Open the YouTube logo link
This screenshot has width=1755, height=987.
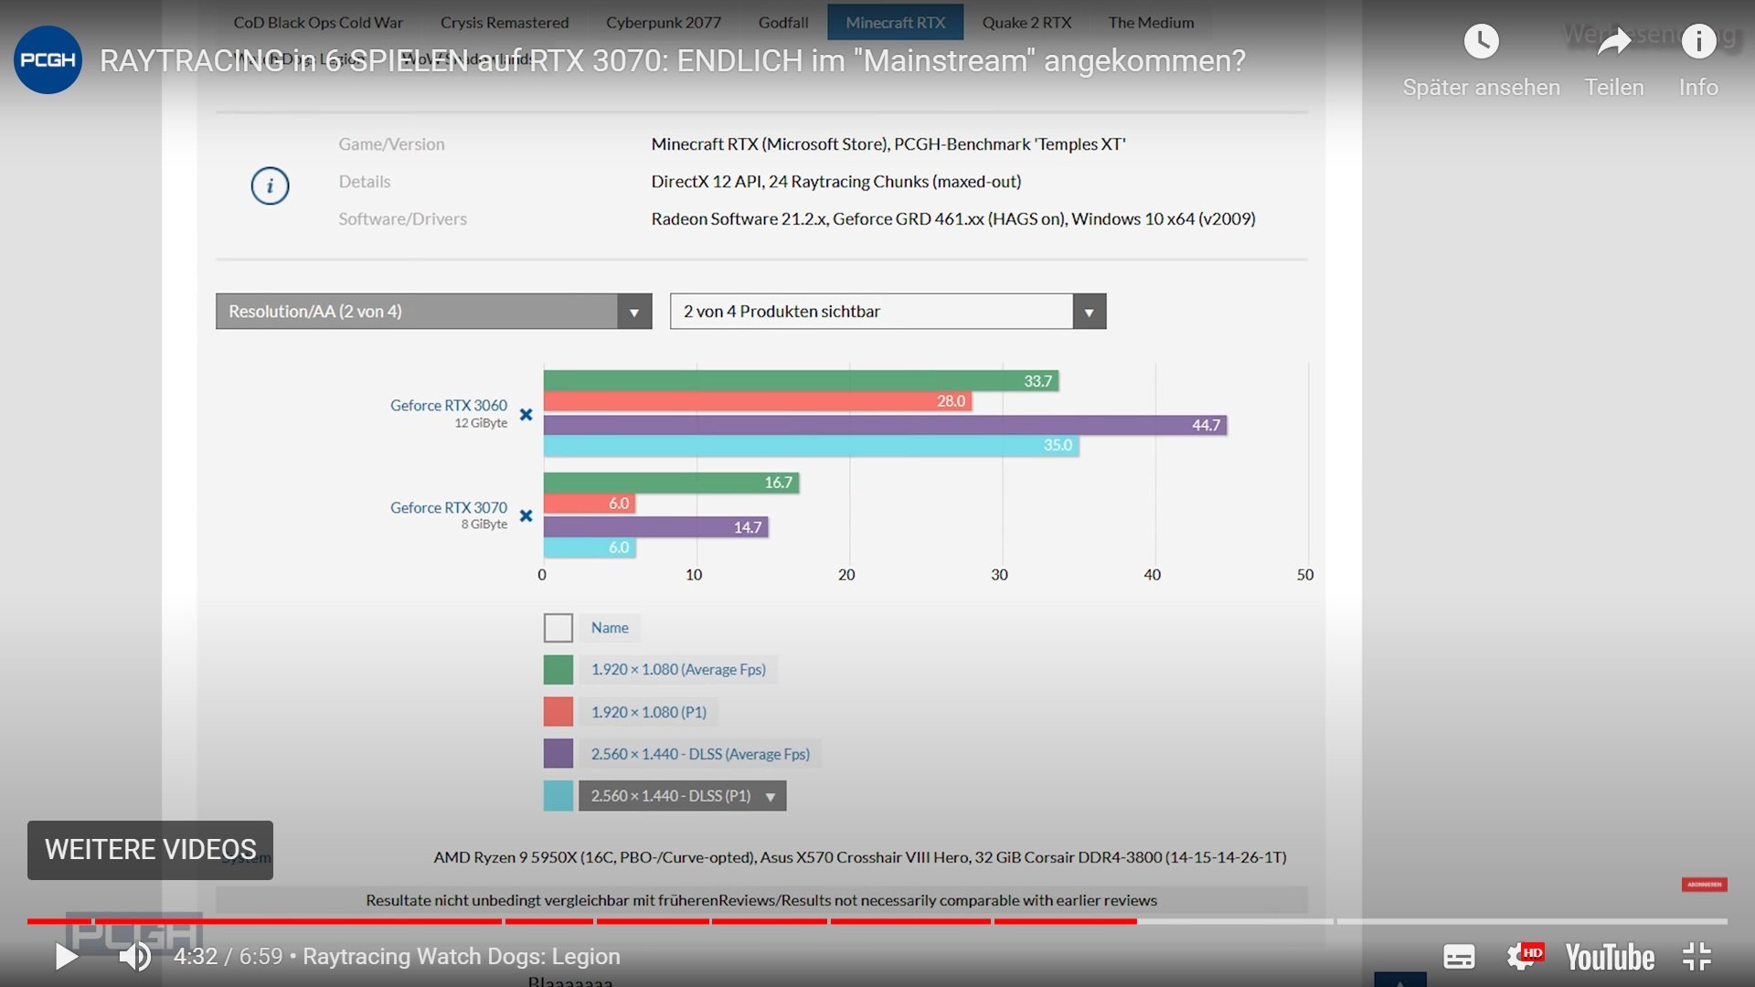coord(1610,957)
